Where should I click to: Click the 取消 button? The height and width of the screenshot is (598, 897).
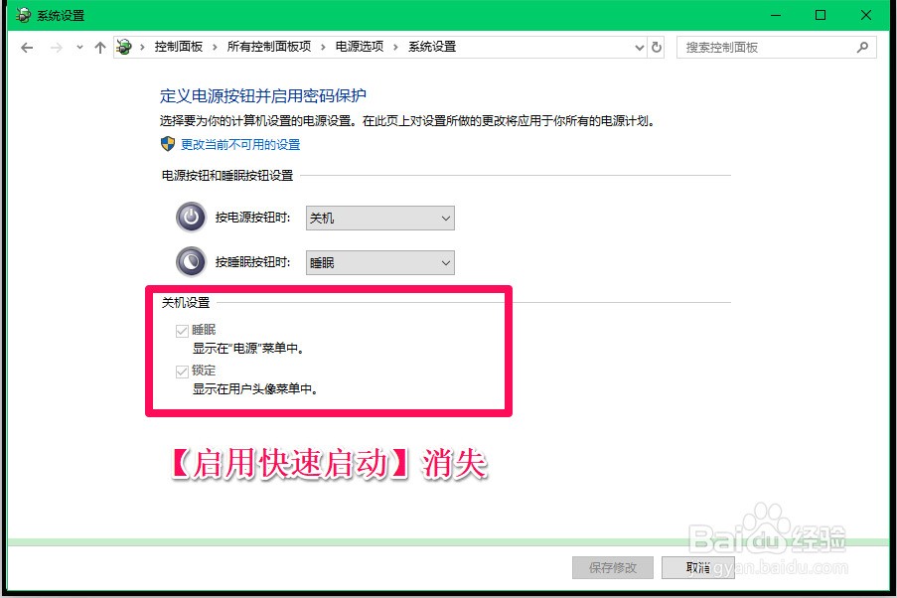coord(698,567)
